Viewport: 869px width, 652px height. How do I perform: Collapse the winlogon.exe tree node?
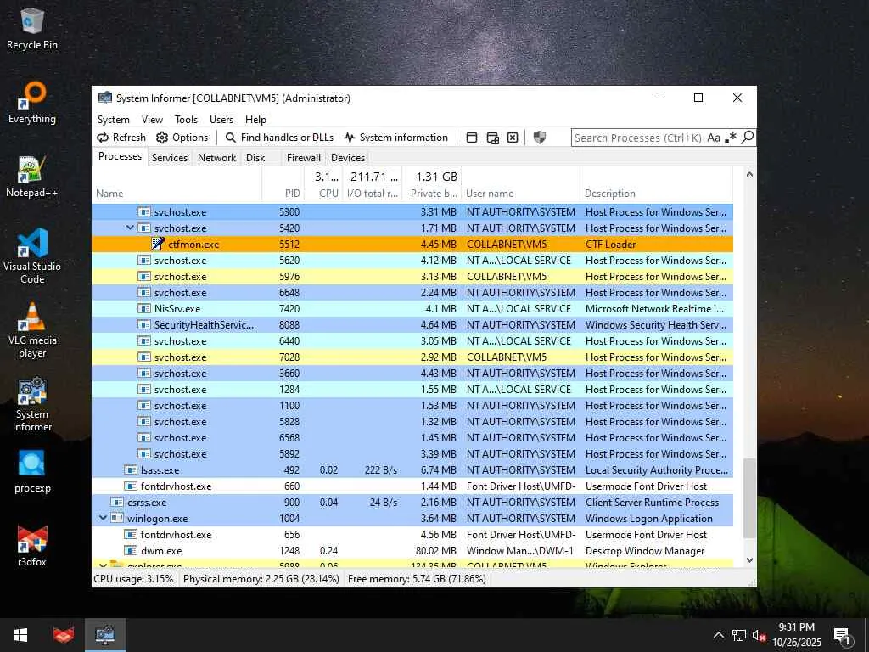(x=103, y=519)
